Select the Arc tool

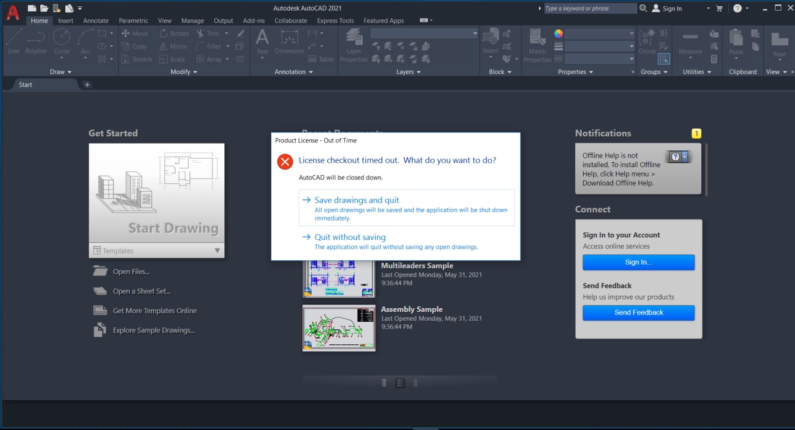85,41
